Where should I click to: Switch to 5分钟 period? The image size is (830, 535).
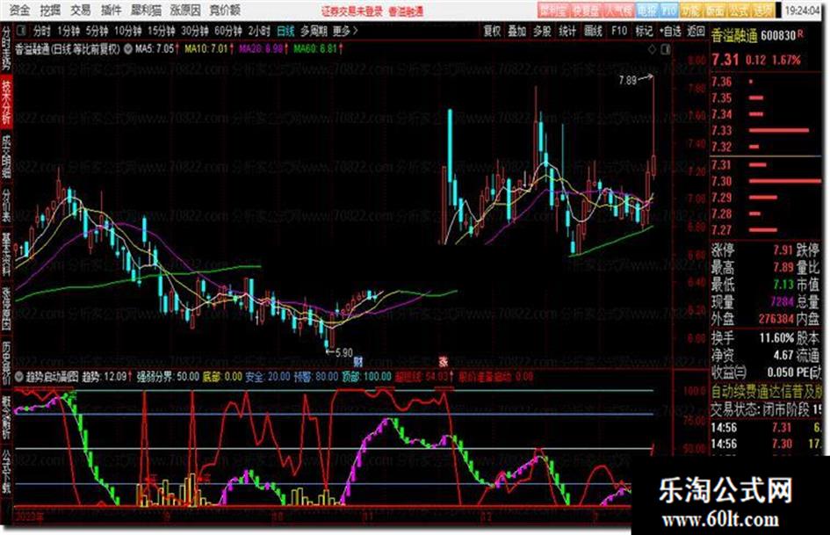pyautogui.click(x=97, y=32)
